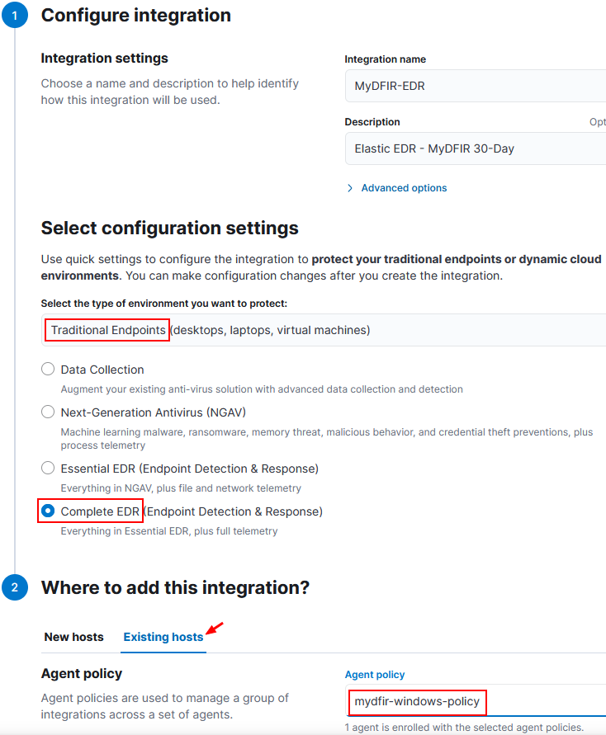Switch to the New hosts tab

(73, 637)
